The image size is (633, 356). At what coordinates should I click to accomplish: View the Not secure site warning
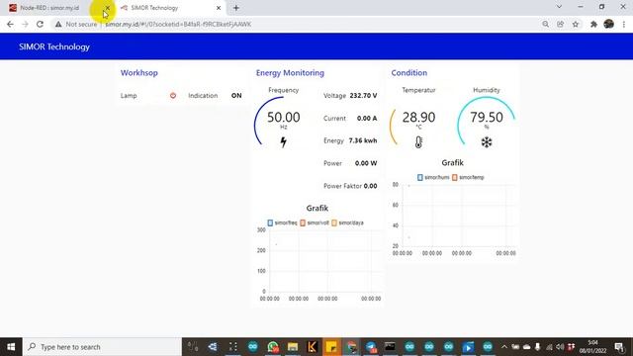pos(76,24)
